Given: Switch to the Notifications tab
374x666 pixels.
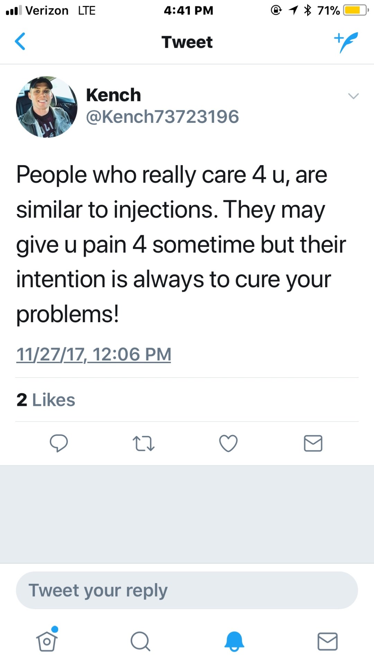Looking at the screenshot, I should click(x=234, y=641).
